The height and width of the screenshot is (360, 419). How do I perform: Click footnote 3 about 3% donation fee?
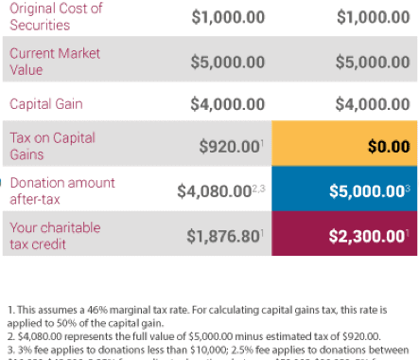[208, 352]
